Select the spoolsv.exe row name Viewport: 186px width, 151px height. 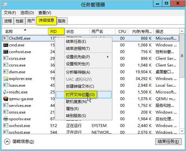pyautogui.click(x=20, y=119)
